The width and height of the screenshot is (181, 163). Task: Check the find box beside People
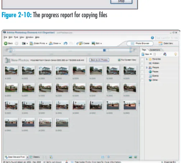pos(142,67)
